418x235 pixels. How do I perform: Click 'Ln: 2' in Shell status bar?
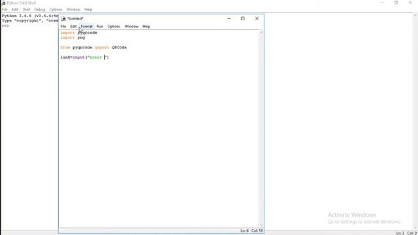pos(400,233)
